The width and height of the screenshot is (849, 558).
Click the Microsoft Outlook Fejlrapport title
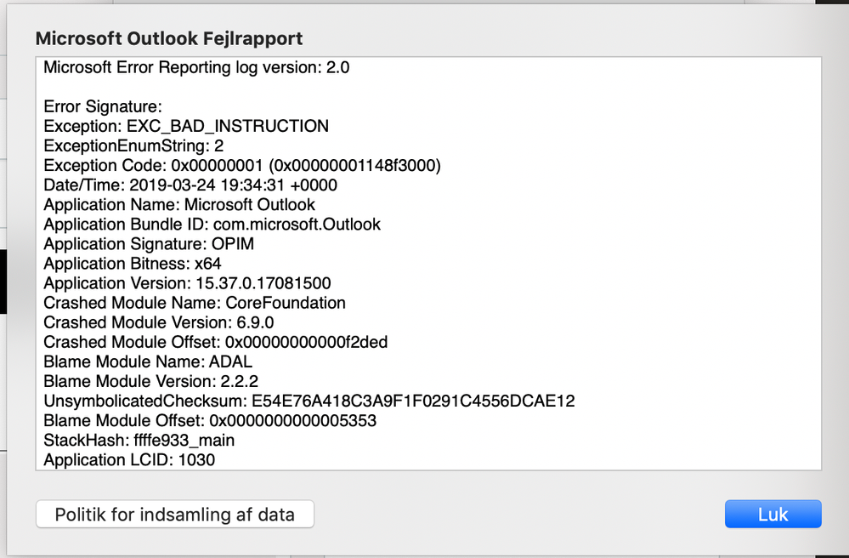tap(169, 38)
